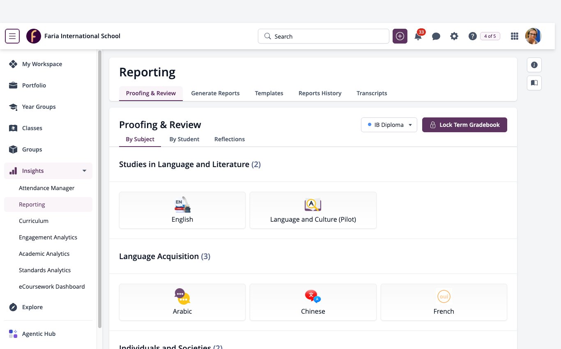Open the notifications bell
This screenshot has width=561, height=349.
click(418, 36)
